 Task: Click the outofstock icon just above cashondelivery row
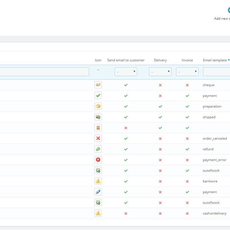pyautogui.click(x=98, y=202)
